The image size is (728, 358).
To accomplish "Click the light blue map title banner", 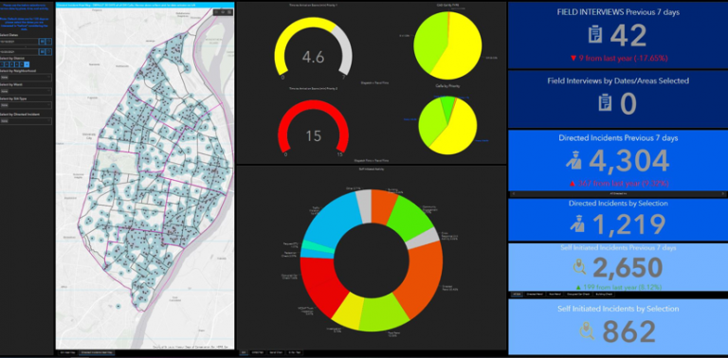I will [144, 4].
